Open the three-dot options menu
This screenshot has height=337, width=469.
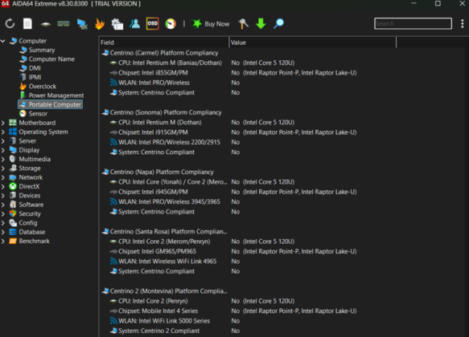(462, 23)
